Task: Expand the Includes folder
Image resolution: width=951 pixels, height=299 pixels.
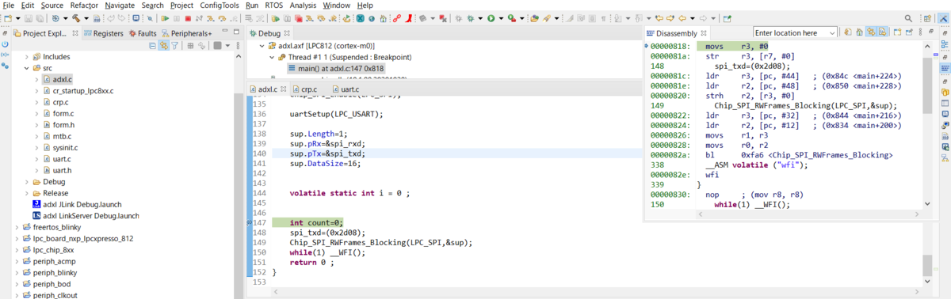Action: point(26,57)
